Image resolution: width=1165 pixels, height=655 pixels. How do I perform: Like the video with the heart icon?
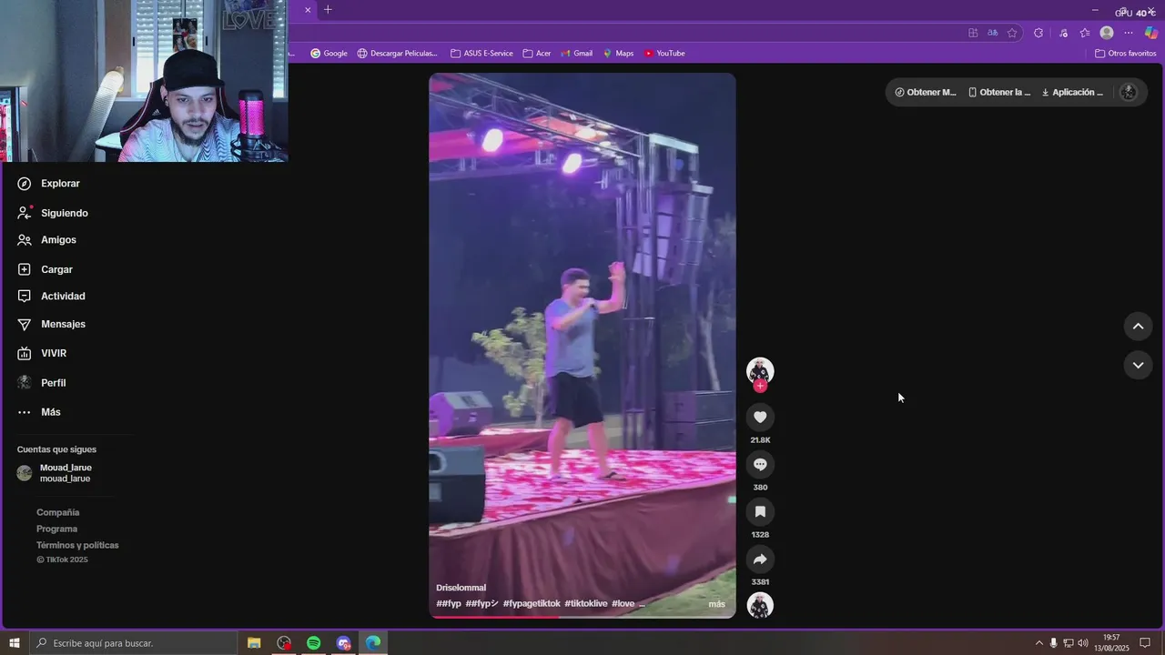pos(760,417)
